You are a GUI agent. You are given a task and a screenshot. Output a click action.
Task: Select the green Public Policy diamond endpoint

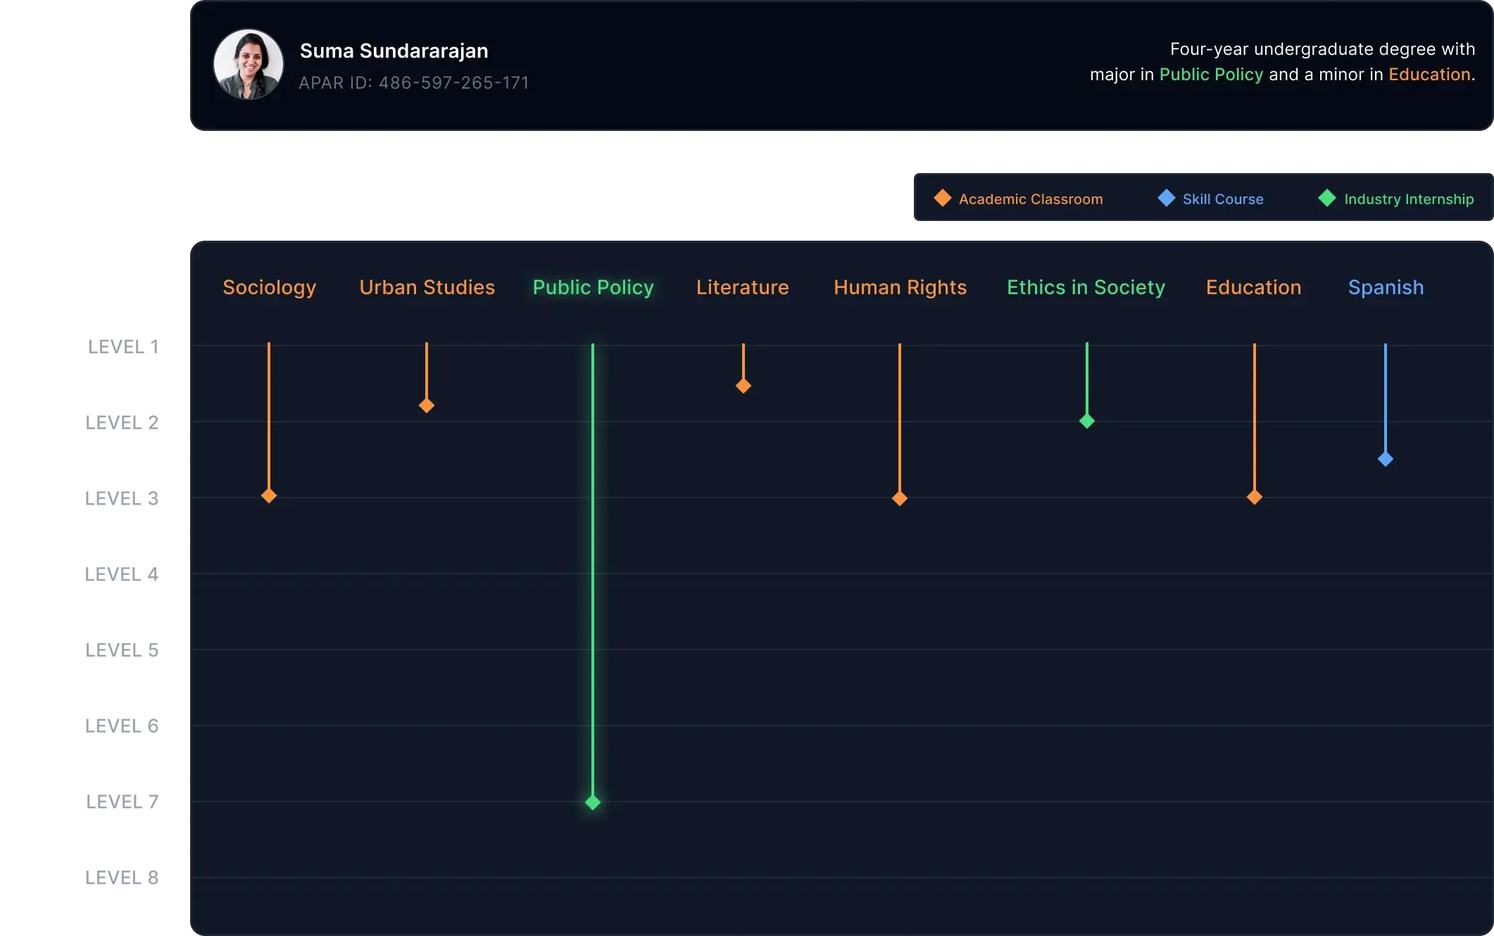point(593,802)
